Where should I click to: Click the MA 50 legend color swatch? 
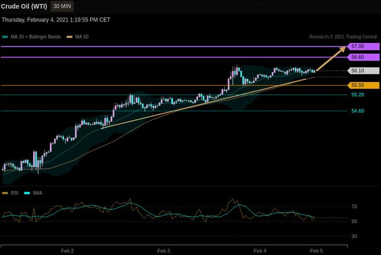[70, 37]
